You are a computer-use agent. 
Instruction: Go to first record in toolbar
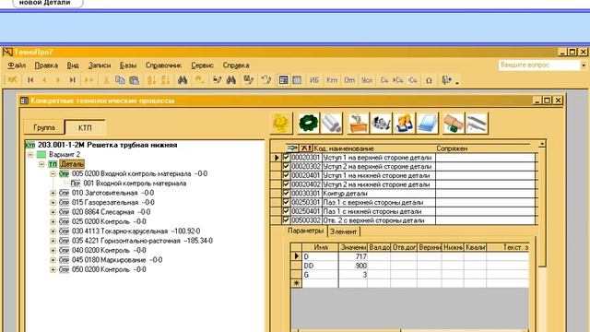point(30,80)
